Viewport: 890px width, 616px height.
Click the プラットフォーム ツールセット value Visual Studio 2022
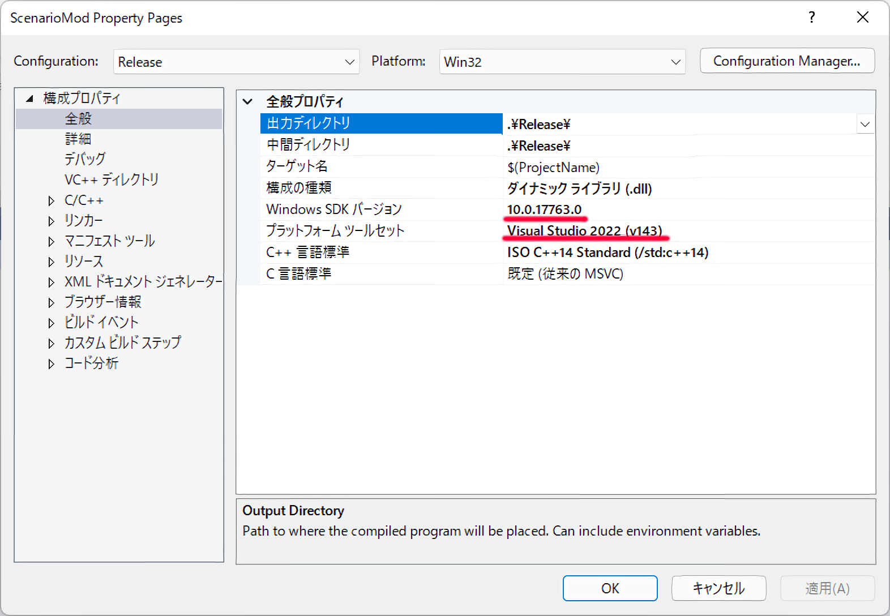[x=584, y=231]
